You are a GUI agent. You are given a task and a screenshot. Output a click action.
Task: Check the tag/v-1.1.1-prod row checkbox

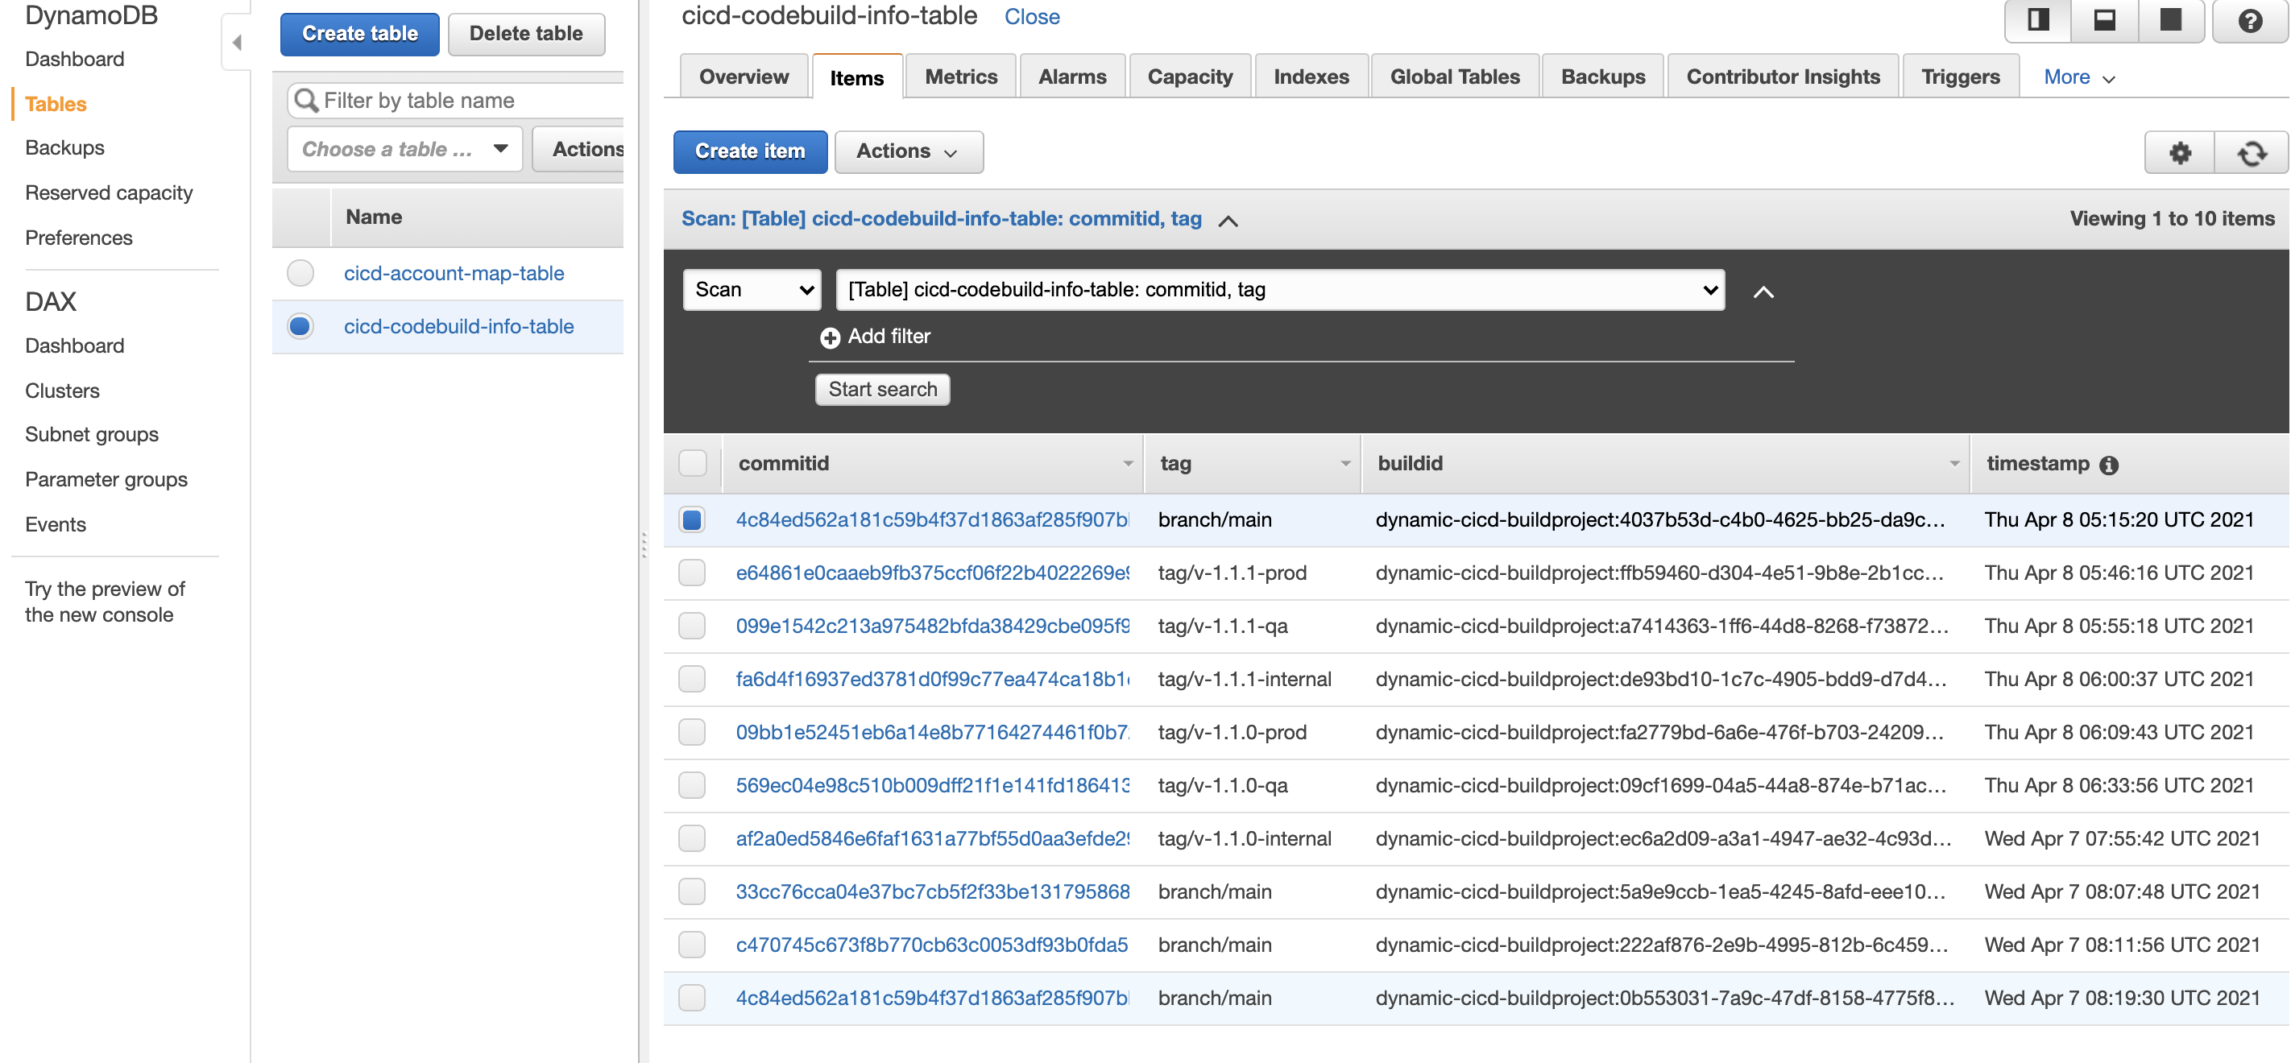click(692, 573)
